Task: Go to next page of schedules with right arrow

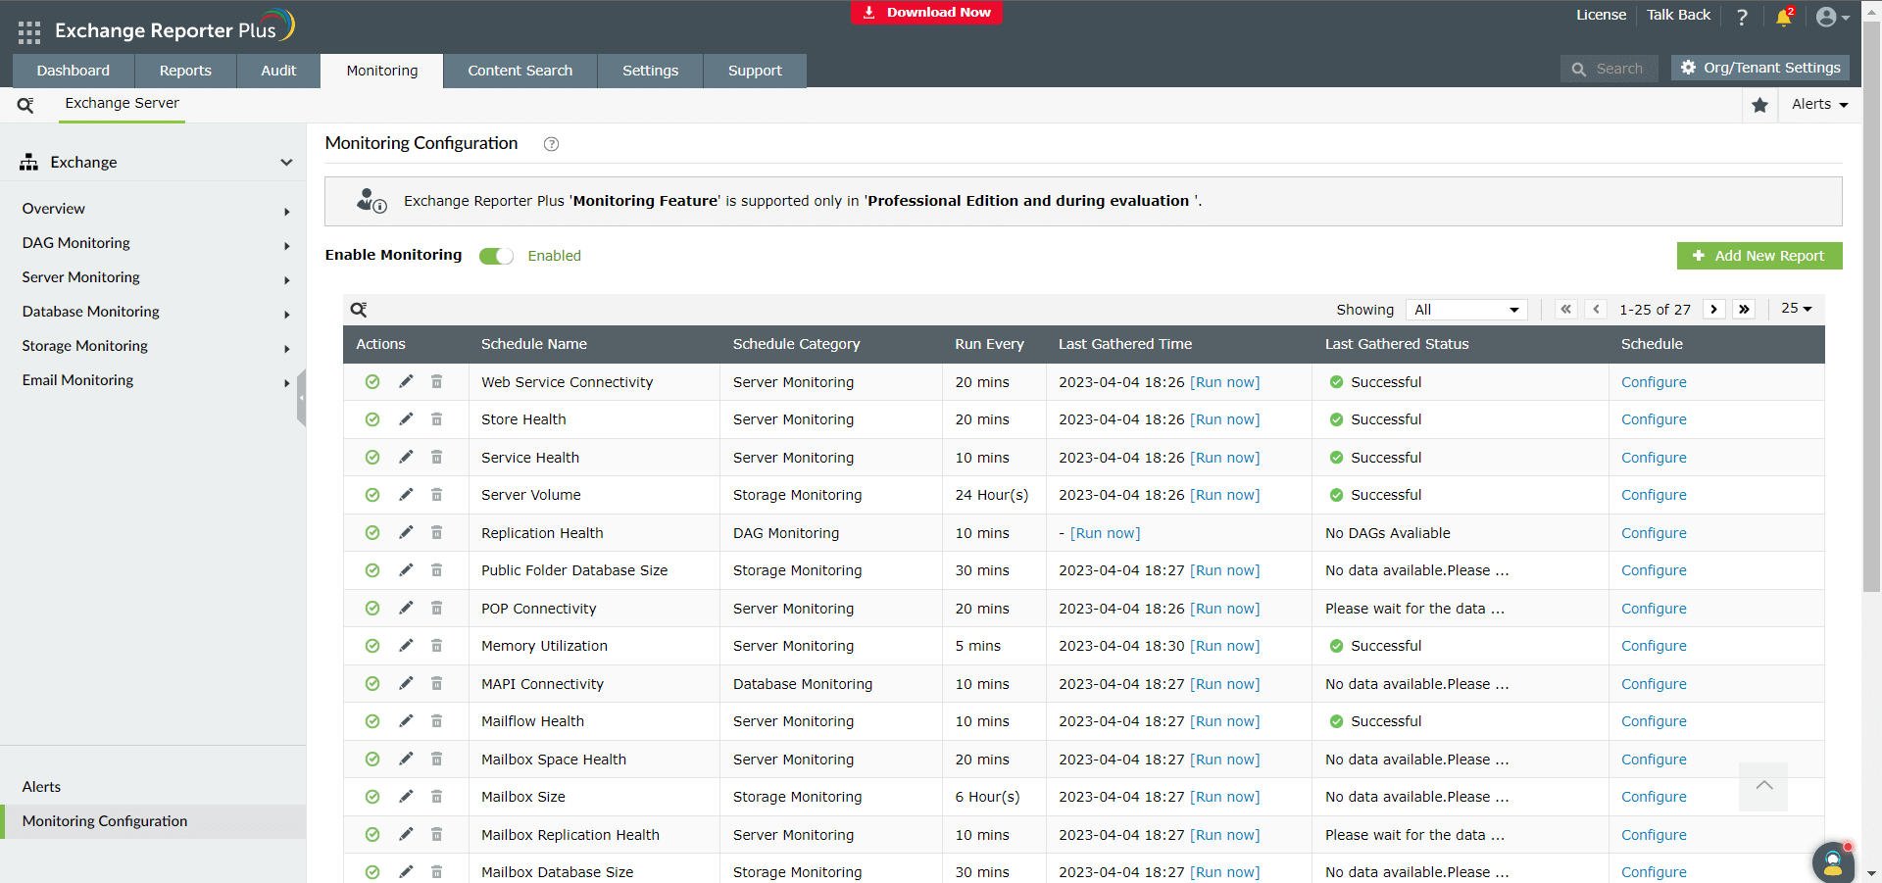Action: 1714,309
